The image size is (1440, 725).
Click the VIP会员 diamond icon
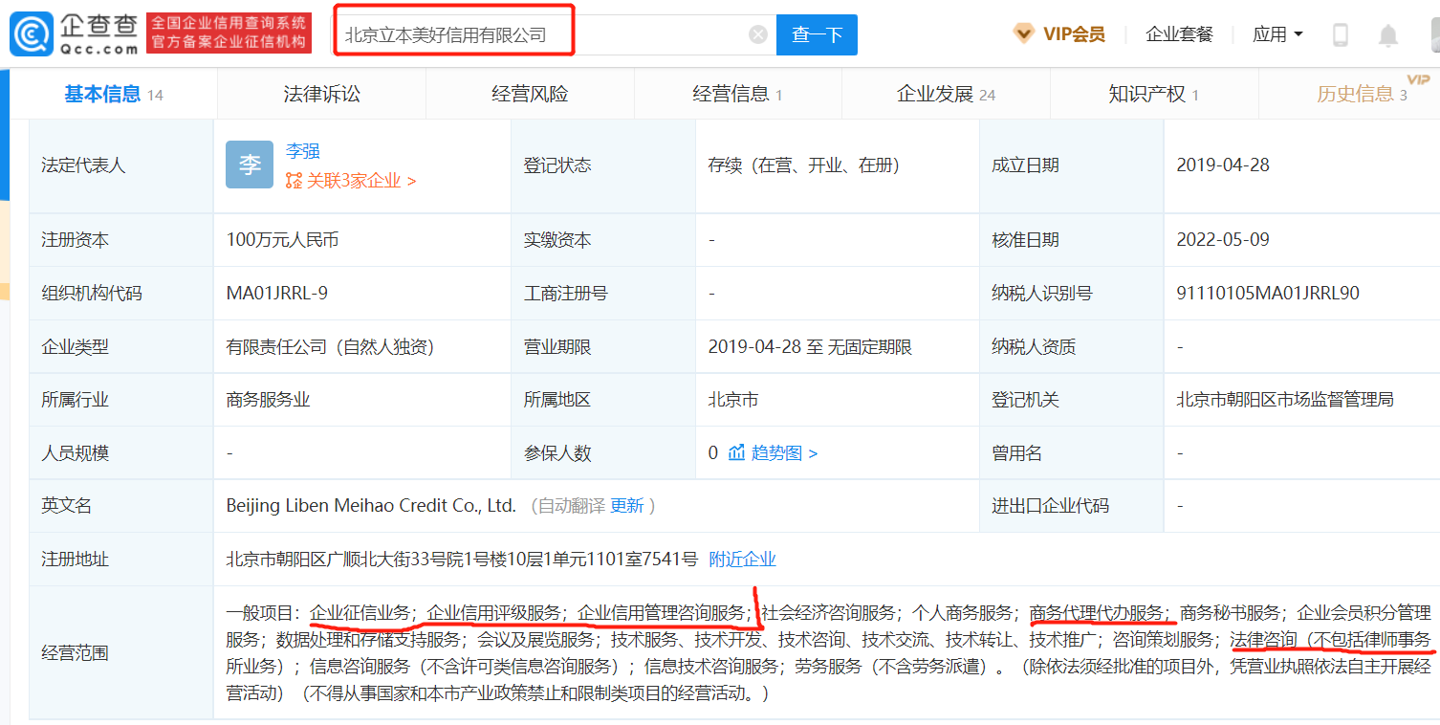(x=1023, y=34)
